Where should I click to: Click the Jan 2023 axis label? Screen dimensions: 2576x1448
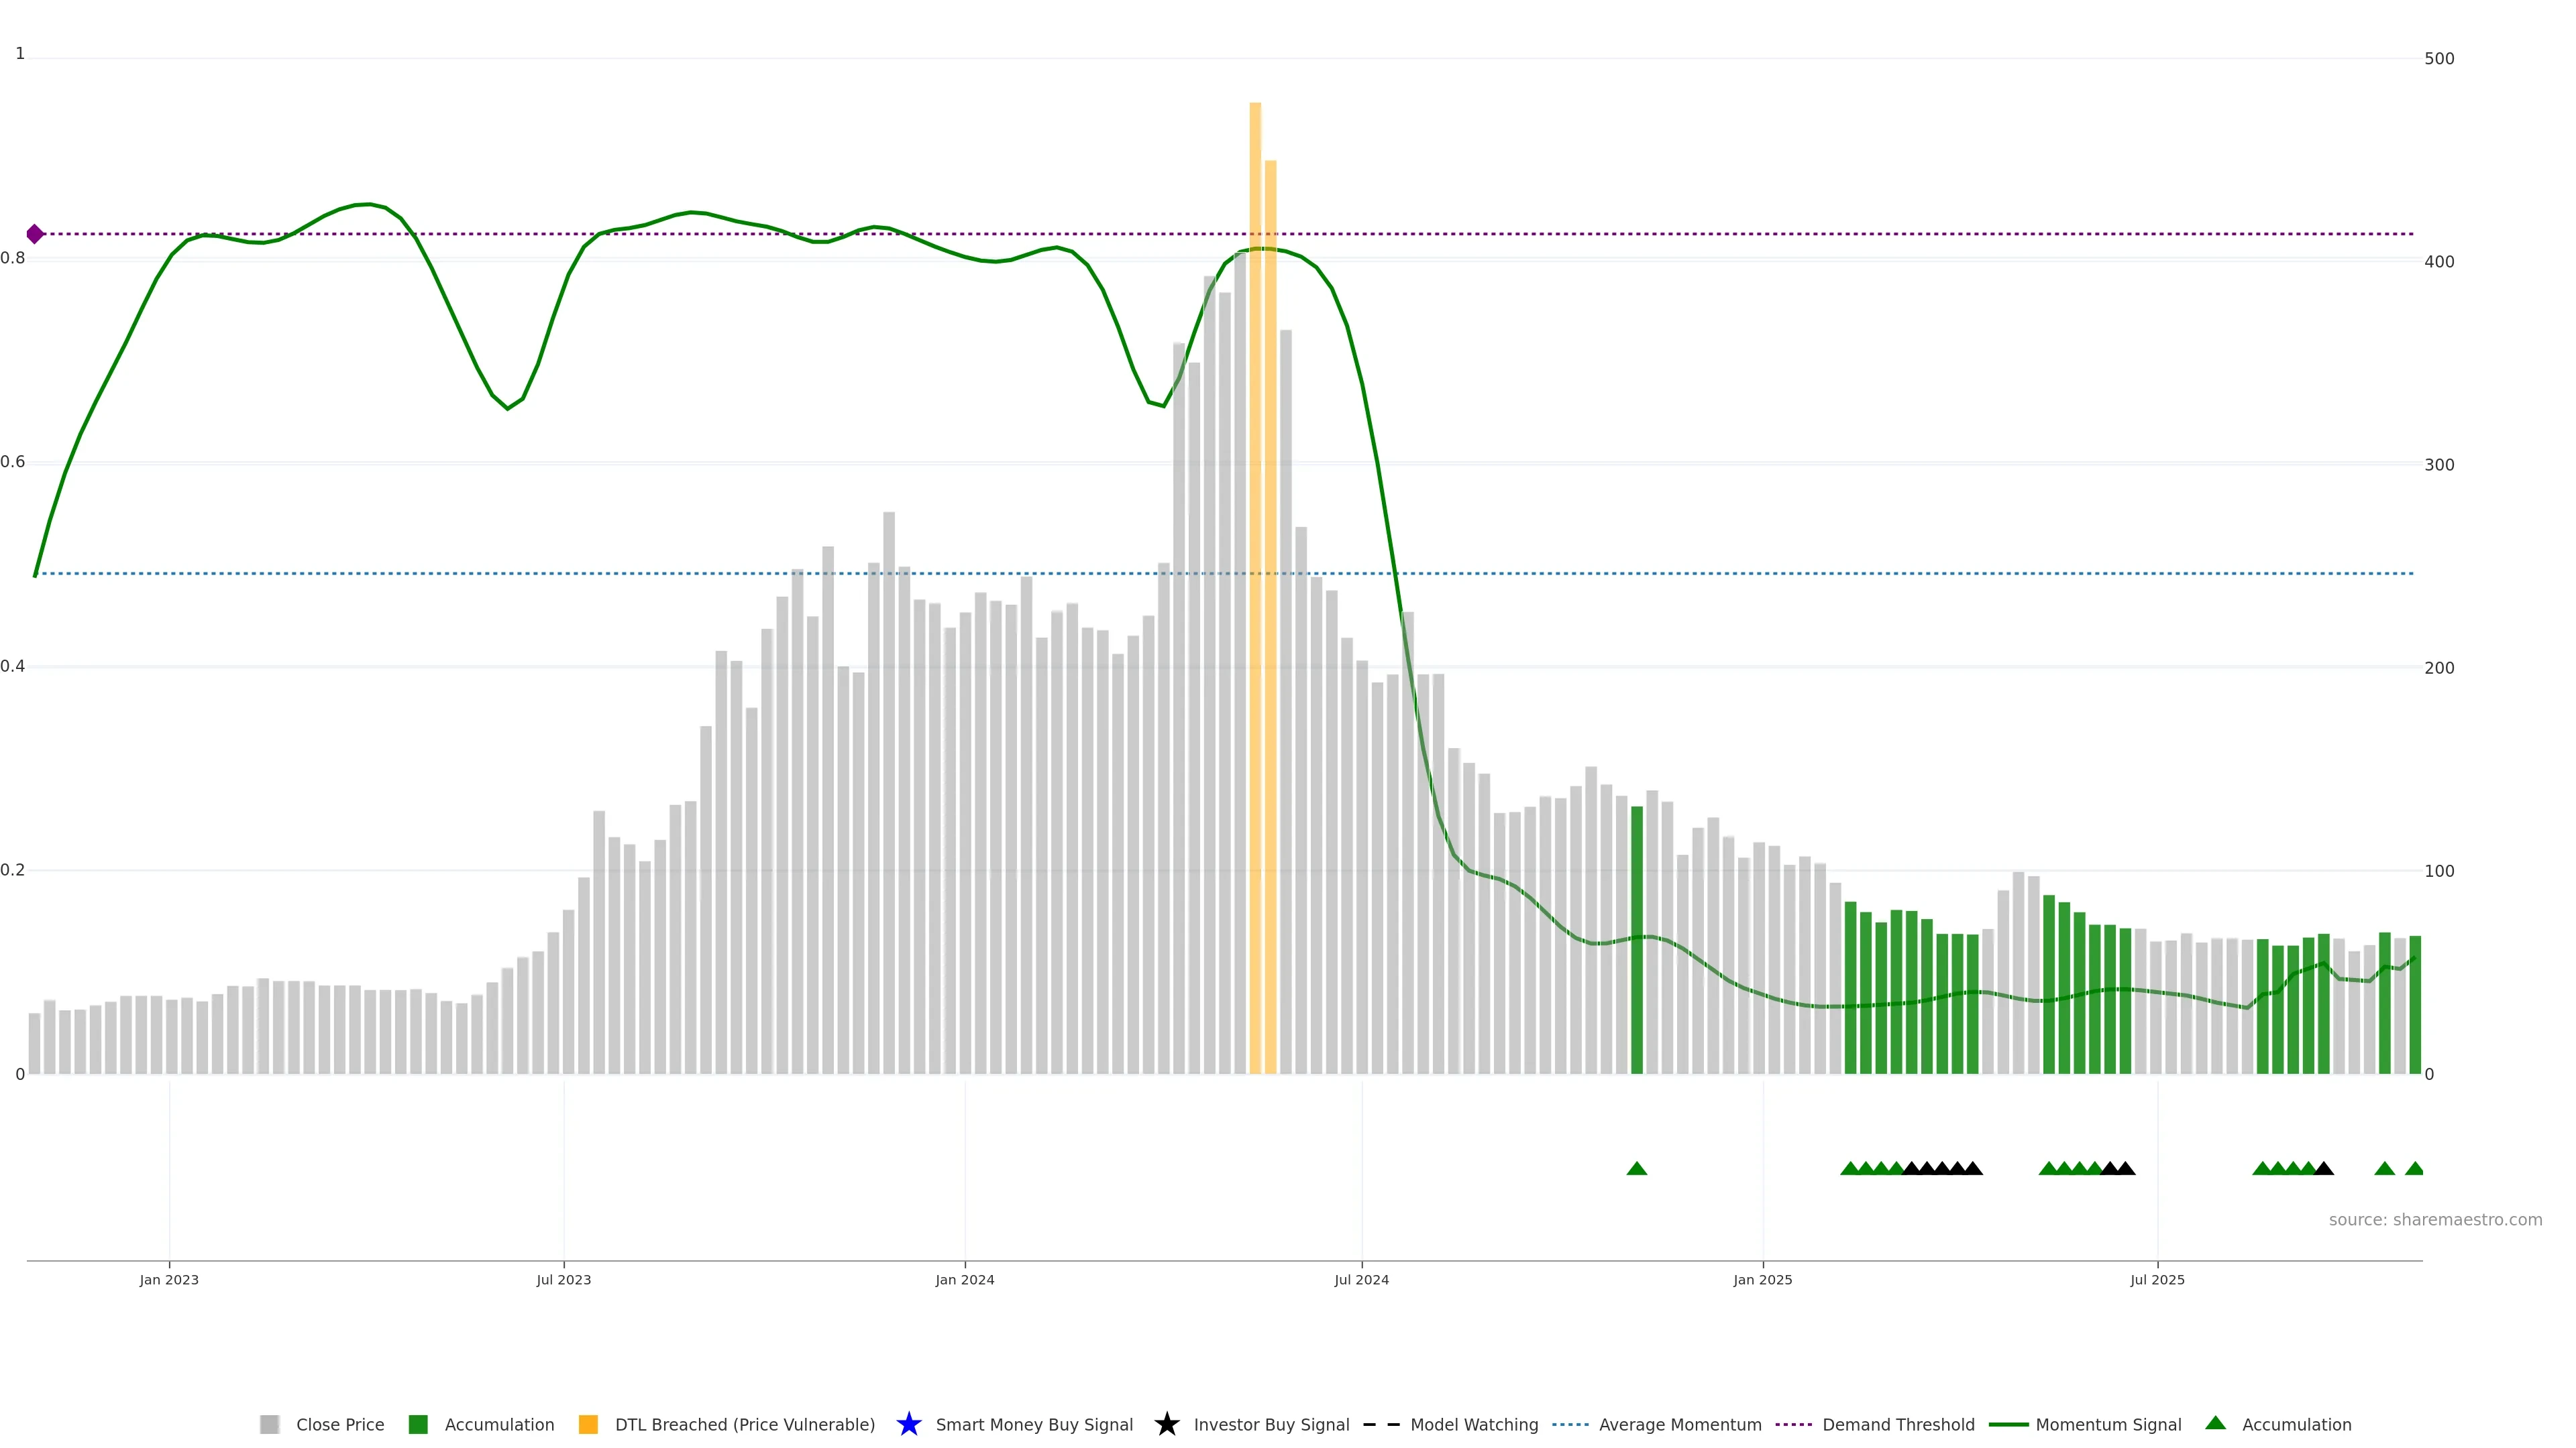[169, 1279]
